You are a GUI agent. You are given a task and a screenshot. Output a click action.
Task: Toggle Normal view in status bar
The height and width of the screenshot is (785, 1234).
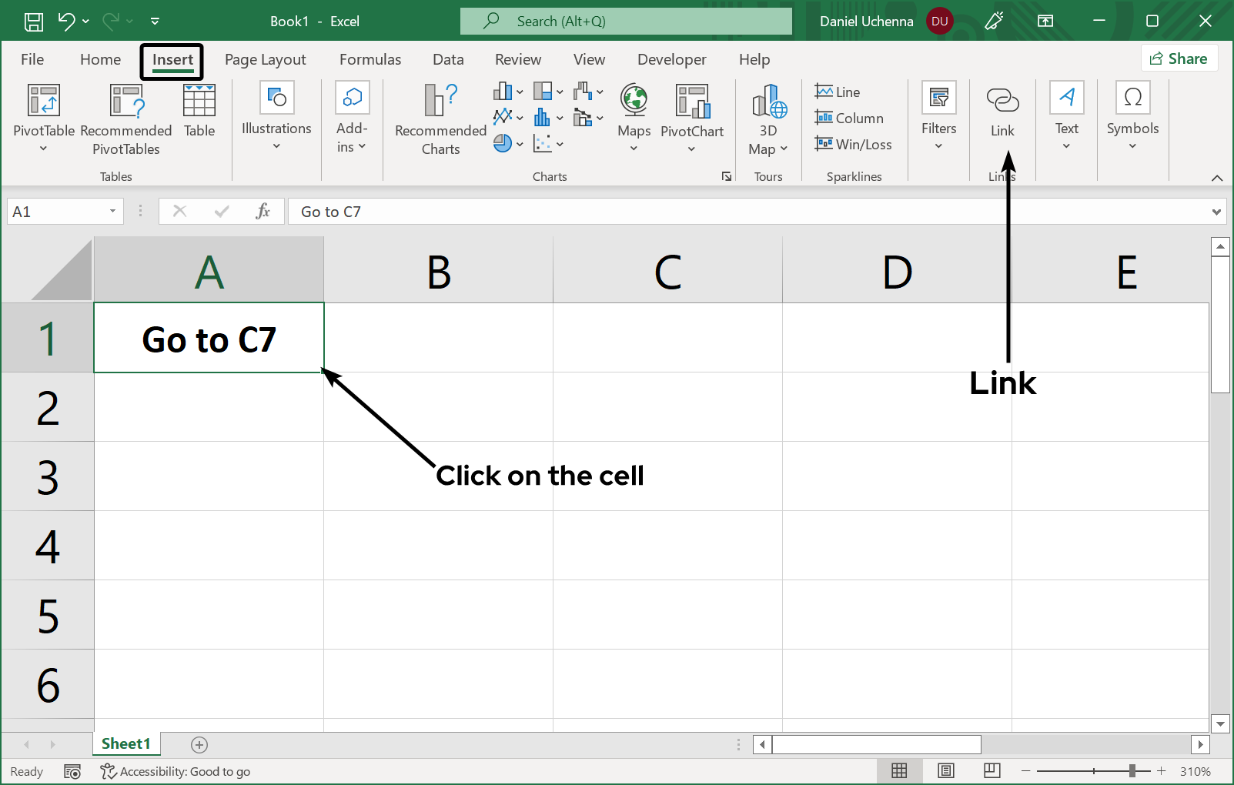point(899,770)
